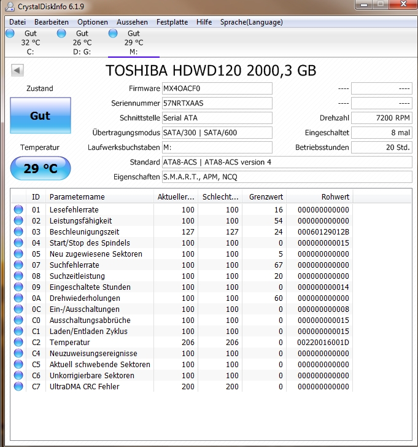Click status orb for Eingeschaltete Stunden row

(18, 287)
